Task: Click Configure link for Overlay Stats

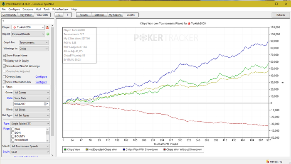Action: 41,77
